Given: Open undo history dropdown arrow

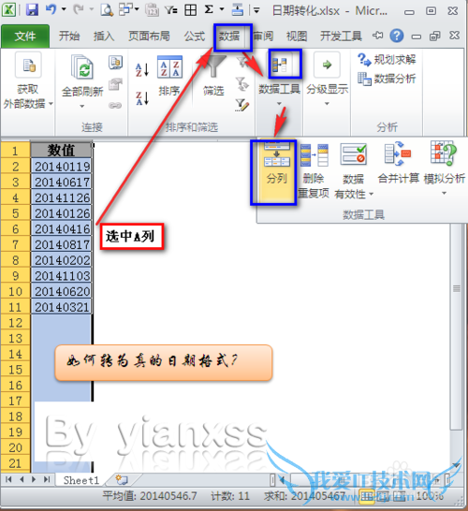Looking at the screenshot, I should pos(64,9).
